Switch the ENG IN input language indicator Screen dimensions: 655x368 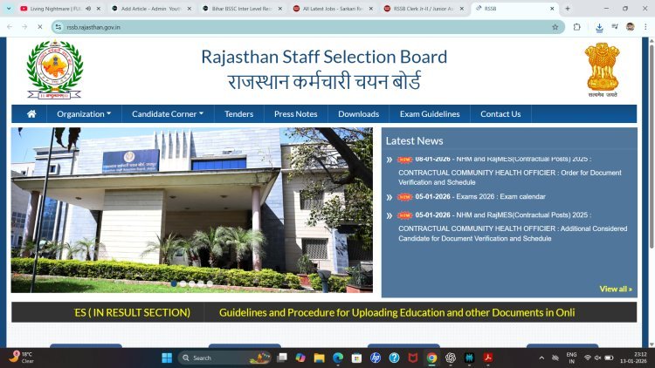[571, 358]
